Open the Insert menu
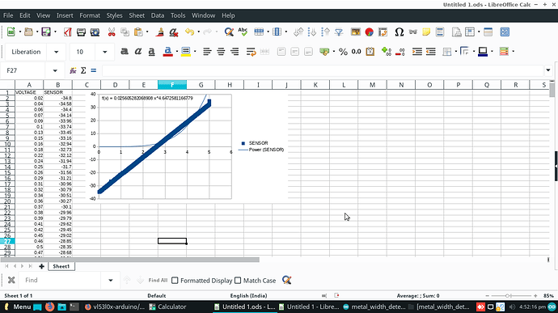The width and height of the screenshot is (558, 313). [65, 15]
